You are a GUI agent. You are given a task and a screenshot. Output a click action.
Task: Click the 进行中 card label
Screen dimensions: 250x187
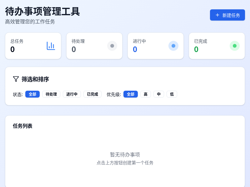pyautogui.click(x=139, y=41)
